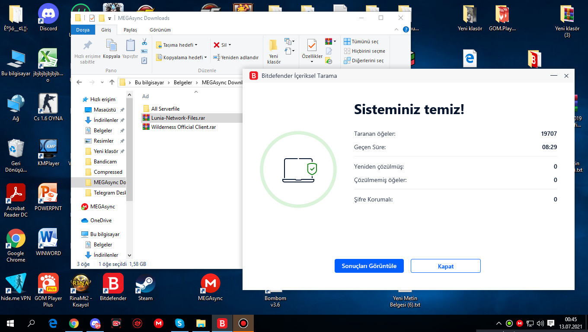This screenshot has height=332, width=588.
Task: Click the Ad column header
Action: point(145,96)
